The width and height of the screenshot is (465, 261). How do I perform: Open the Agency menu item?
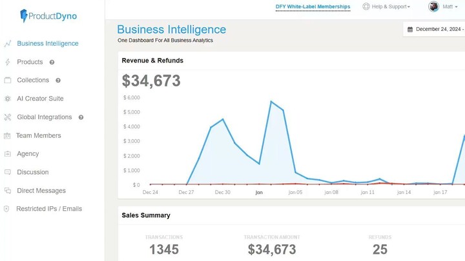[x=28, y=154]
